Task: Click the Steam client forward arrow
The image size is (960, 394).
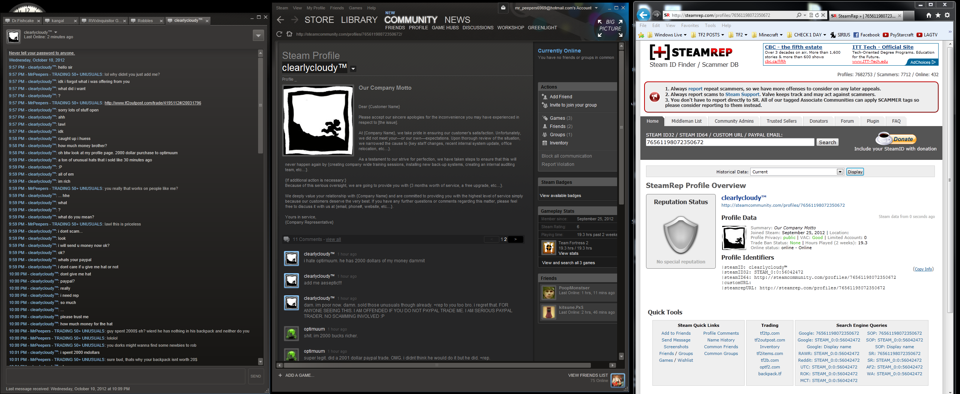Action: [295, 20]
